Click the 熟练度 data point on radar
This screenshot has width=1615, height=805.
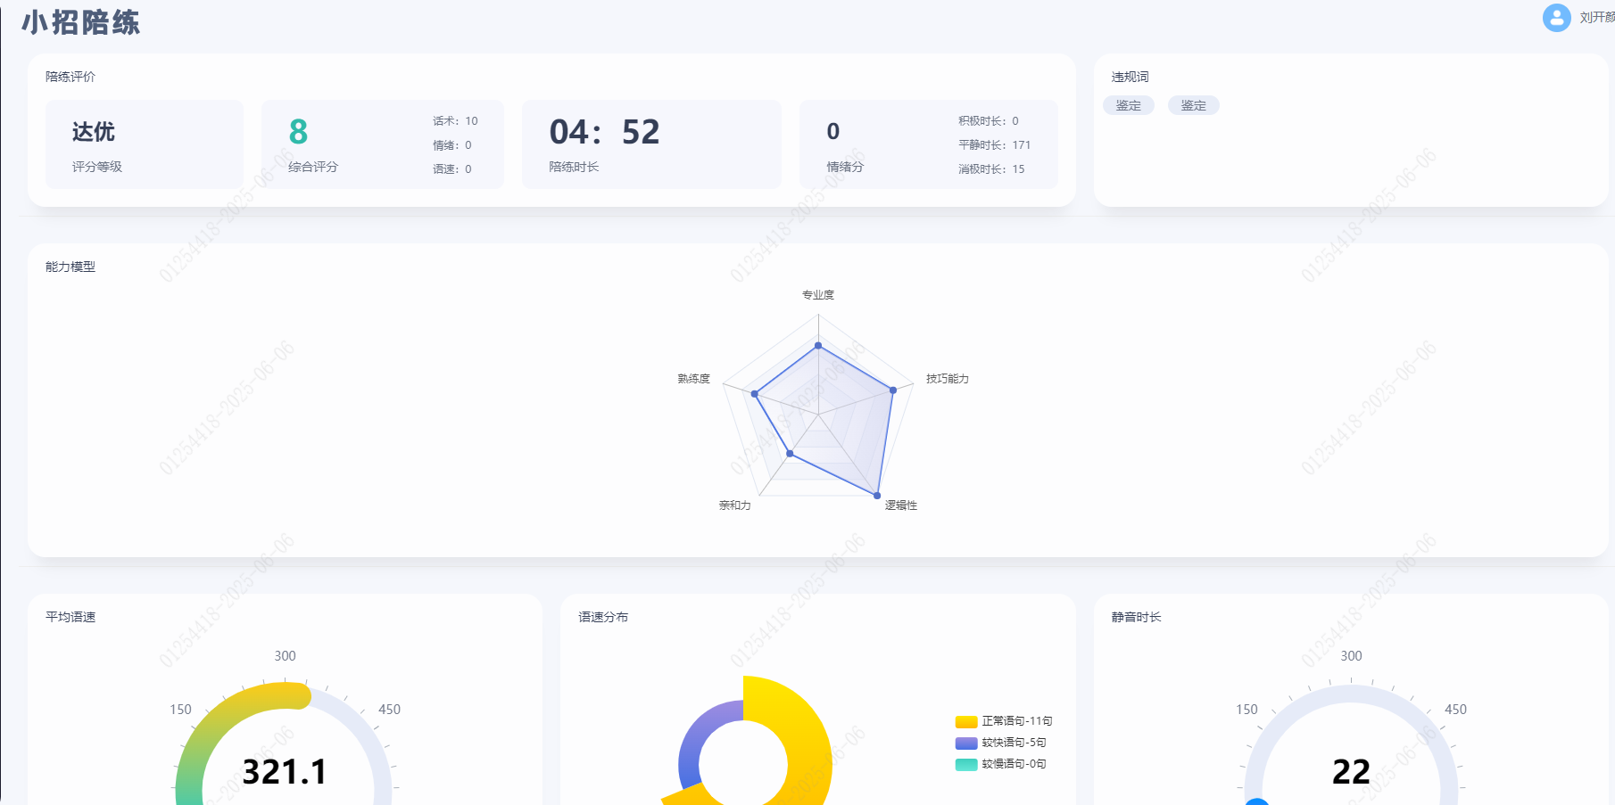pyautogui.click(x=755, y=393)
